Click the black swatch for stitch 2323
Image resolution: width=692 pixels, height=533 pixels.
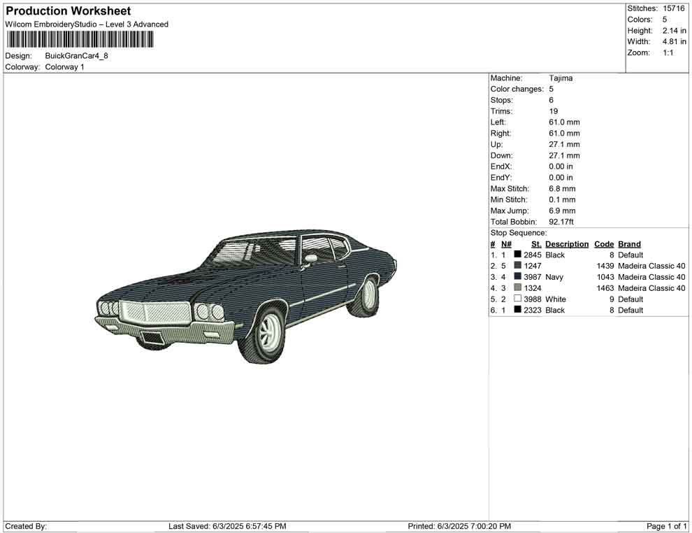(x=518, y=310)
